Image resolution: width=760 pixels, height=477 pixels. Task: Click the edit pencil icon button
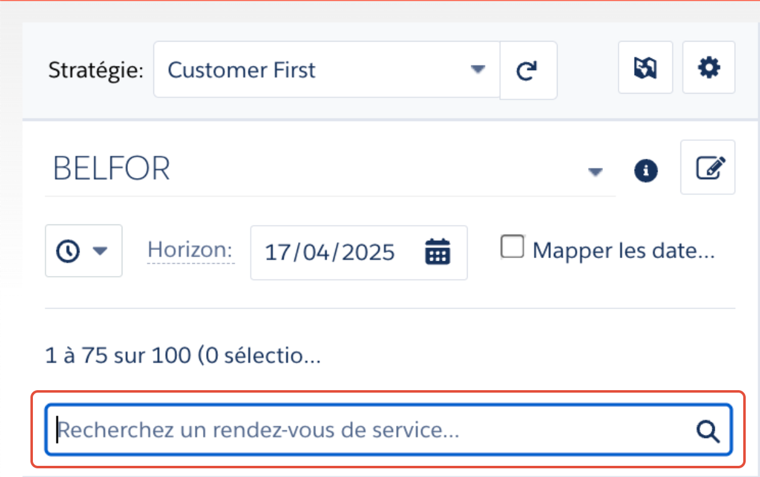pyautogui.click(x=708, y=167)
